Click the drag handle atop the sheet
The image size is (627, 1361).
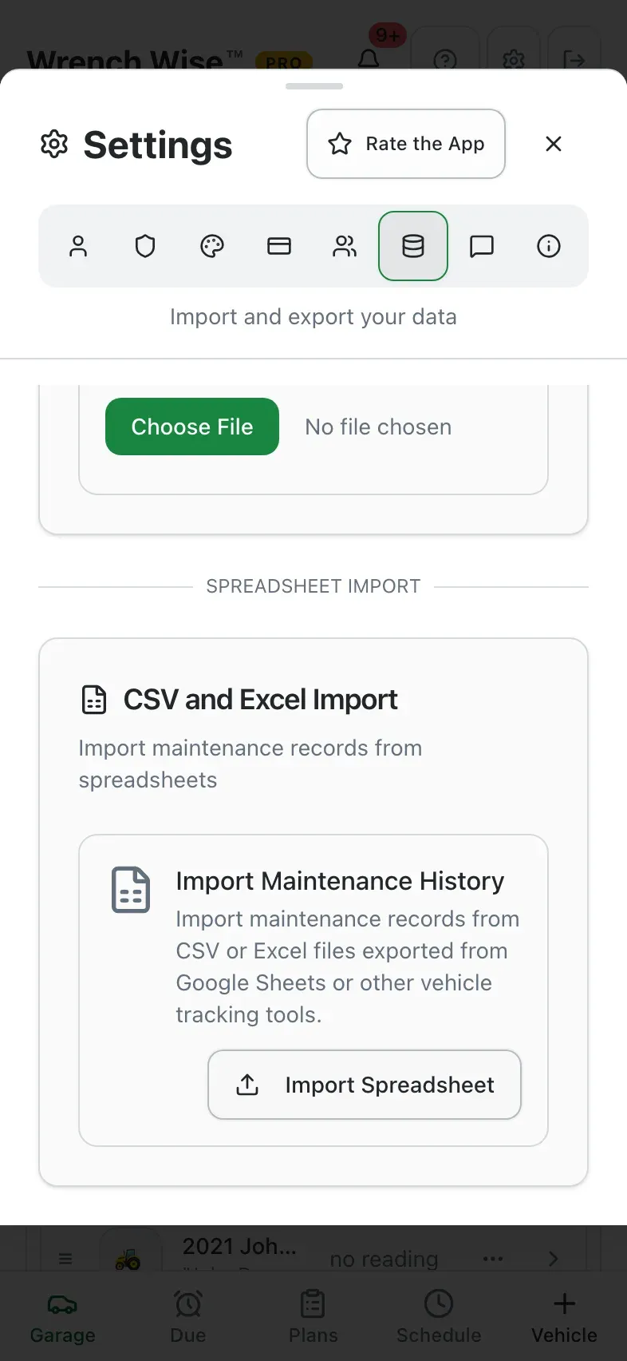coord(314,85)
